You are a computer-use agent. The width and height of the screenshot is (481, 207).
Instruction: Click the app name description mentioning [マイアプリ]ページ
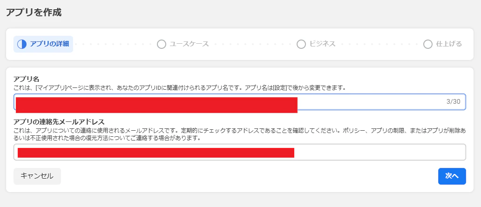pos(180,88)
